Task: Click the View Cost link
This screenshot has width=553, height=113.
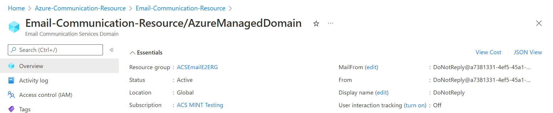Action: (488, 52)
